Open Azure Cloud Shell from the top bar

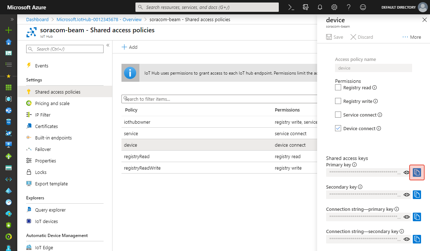point(291,7)
